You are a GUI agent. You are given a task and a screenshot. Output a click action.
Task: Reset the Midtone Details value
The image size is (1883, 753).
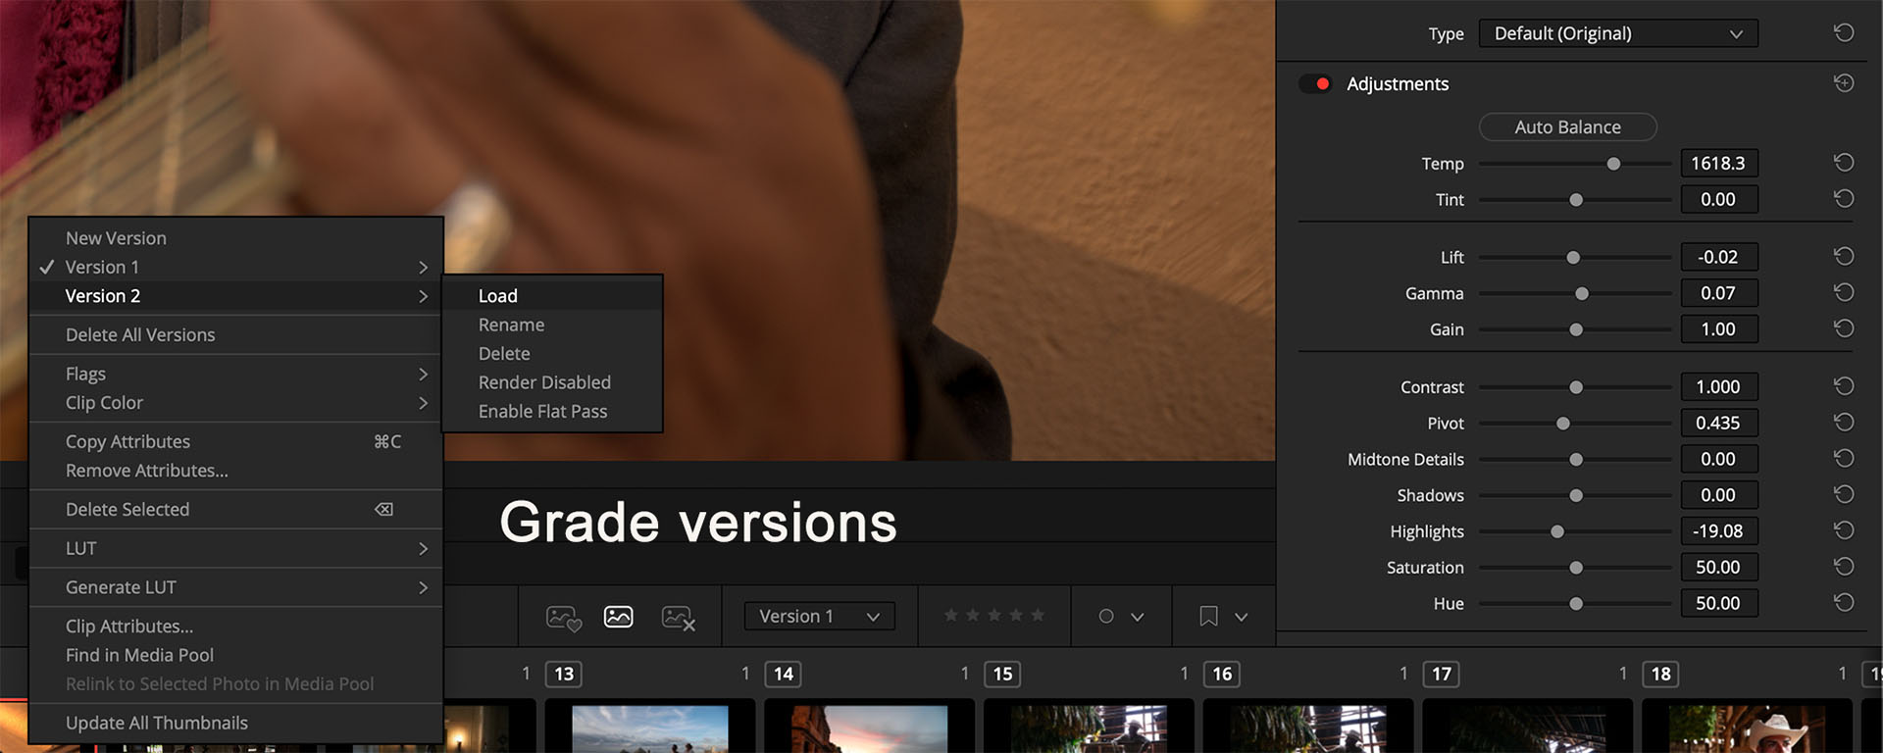(x=1844, y=459)
